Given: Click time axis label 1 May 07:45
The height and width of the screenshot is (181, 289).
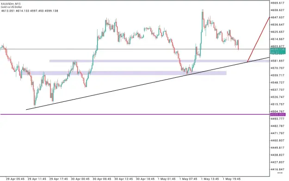Looking at the screenshot, I should click(x=188, y=179).
